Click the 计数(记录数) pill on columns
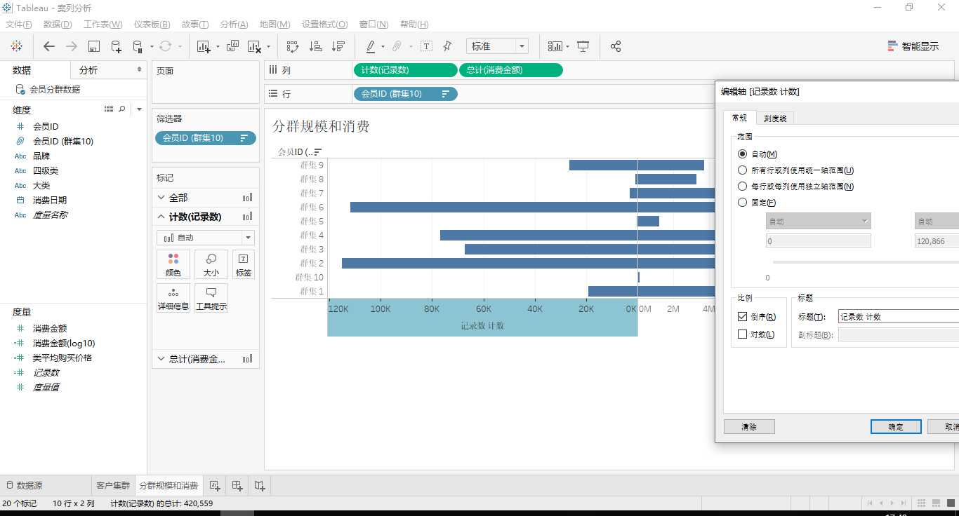959x516 pixels. pyautogui.click(x=405, y=70)
